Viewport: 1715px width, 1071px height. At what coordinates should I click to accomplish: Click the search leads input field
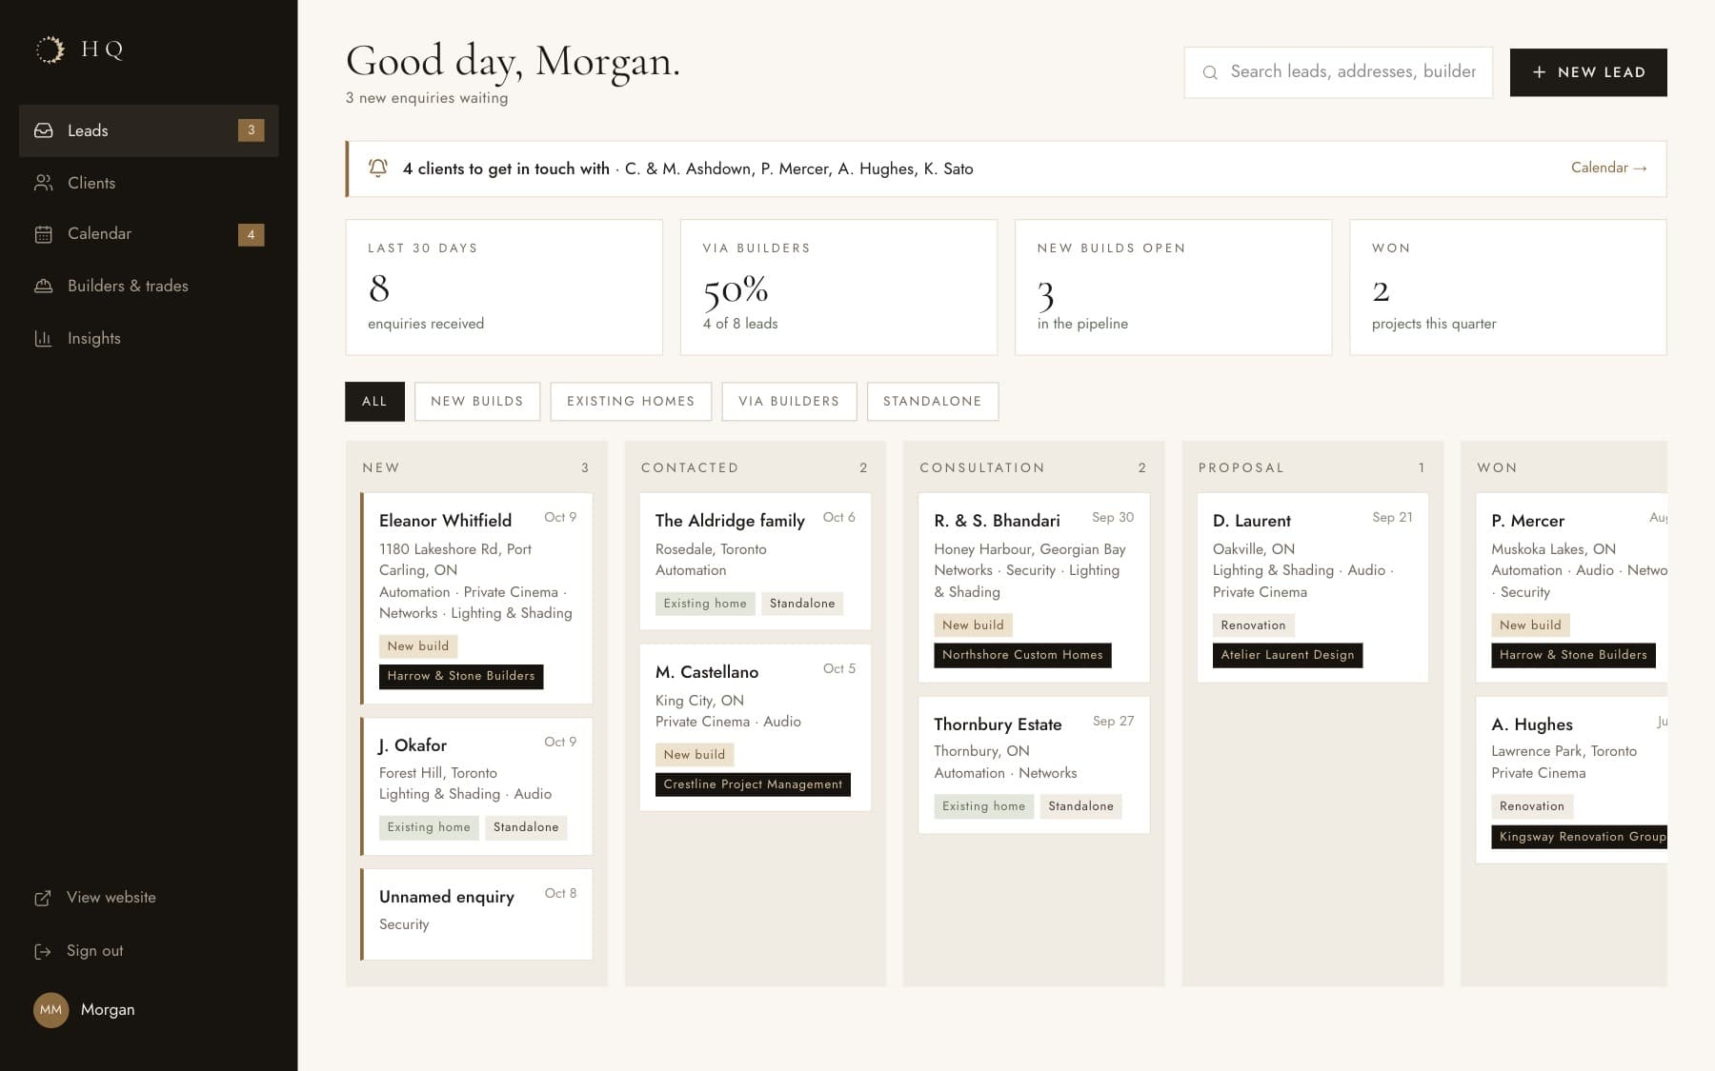(x=1339, y=72)
